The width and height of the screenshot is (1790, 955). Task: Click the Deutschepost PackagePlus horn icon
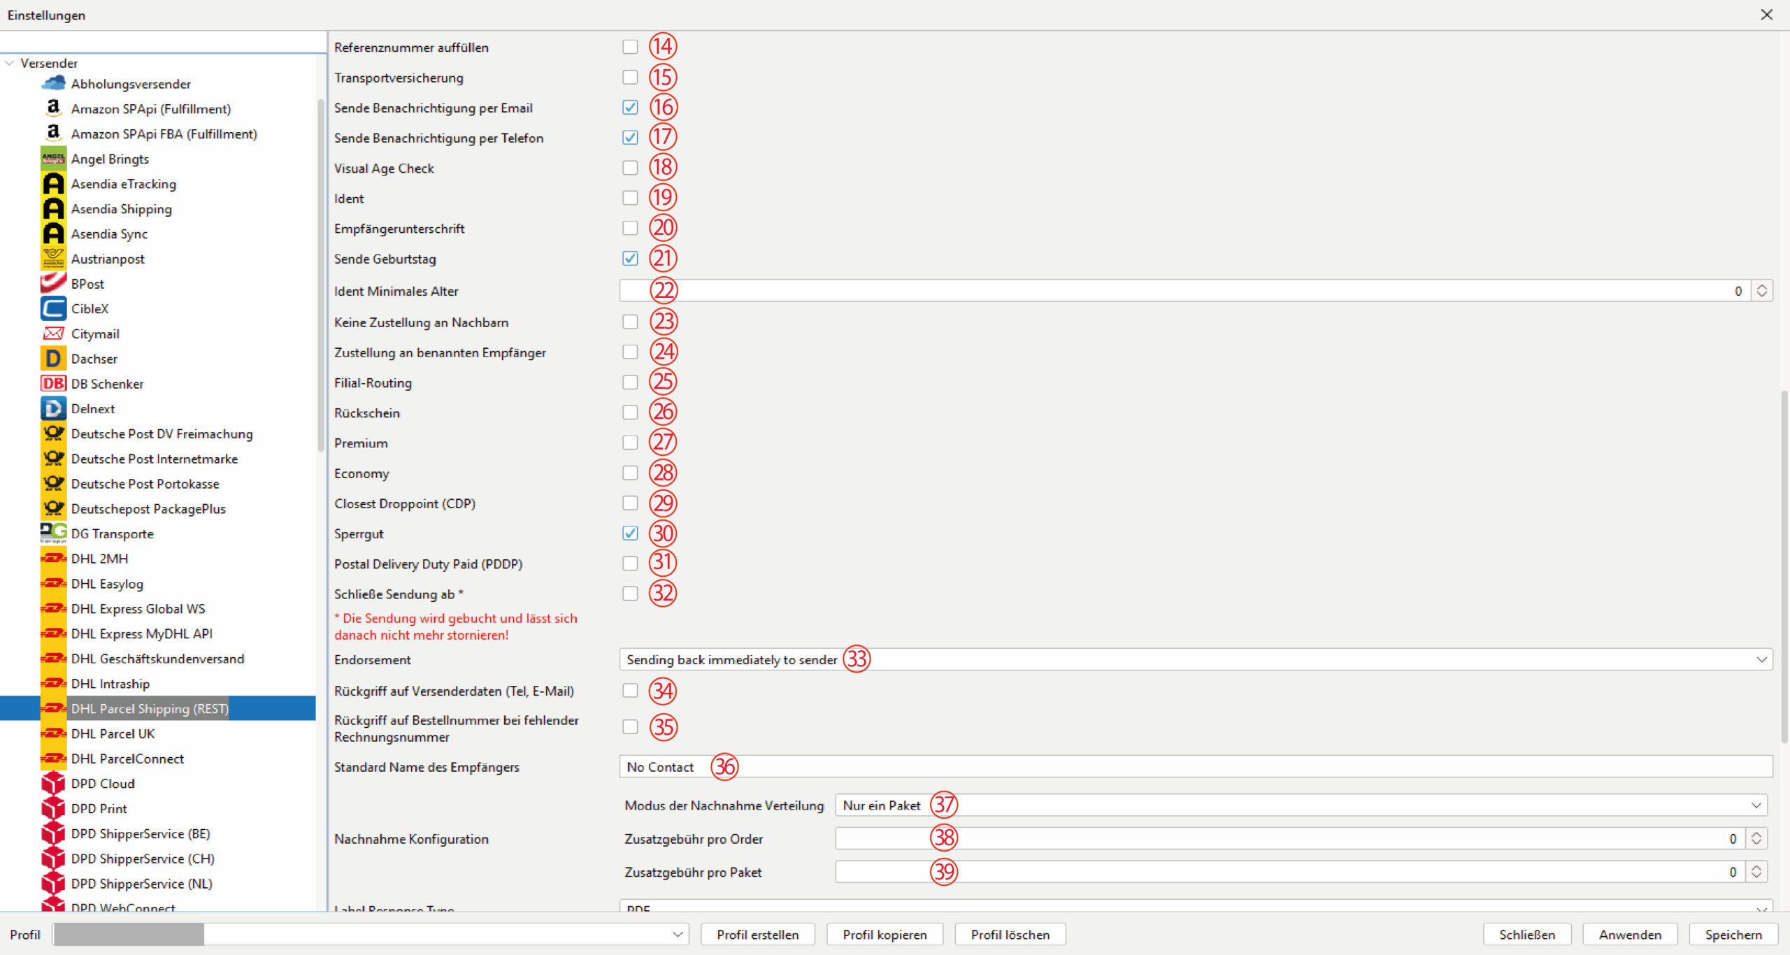pyautogui.click(x=53, y=508)
